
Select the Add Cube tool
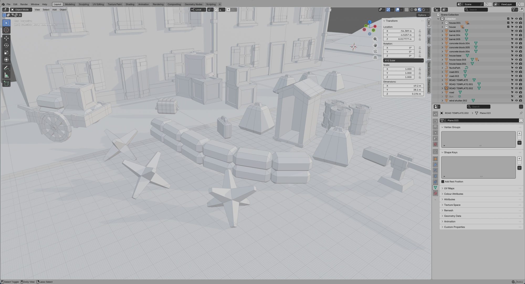coord(6,83)
